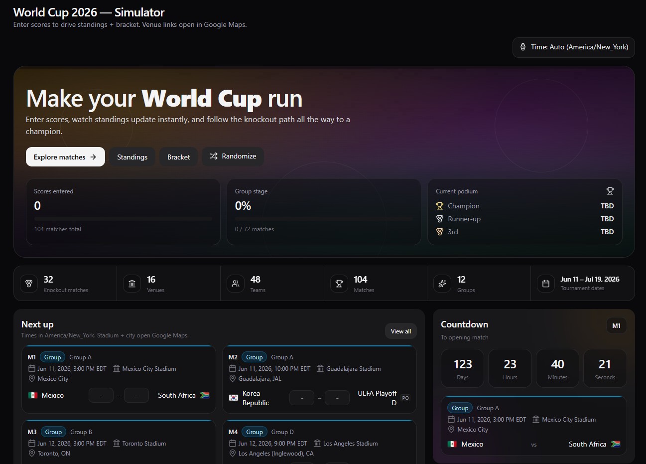Click the Group badge in M3 card
This screenshot has height=464, width=646.
click(53, 432)
